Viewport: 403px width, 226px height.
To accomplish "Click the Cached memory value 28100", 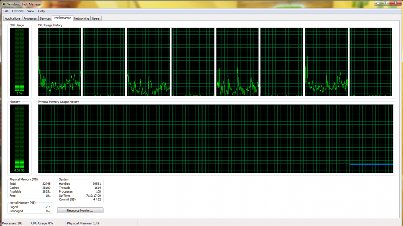I will [46, 188].
